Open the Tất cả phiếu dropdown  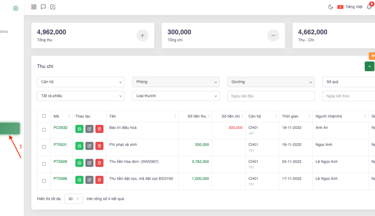[80, 96]
